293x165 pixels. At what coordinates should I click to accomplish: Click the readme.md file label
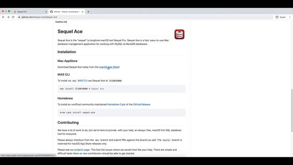[x=61, y=22]
